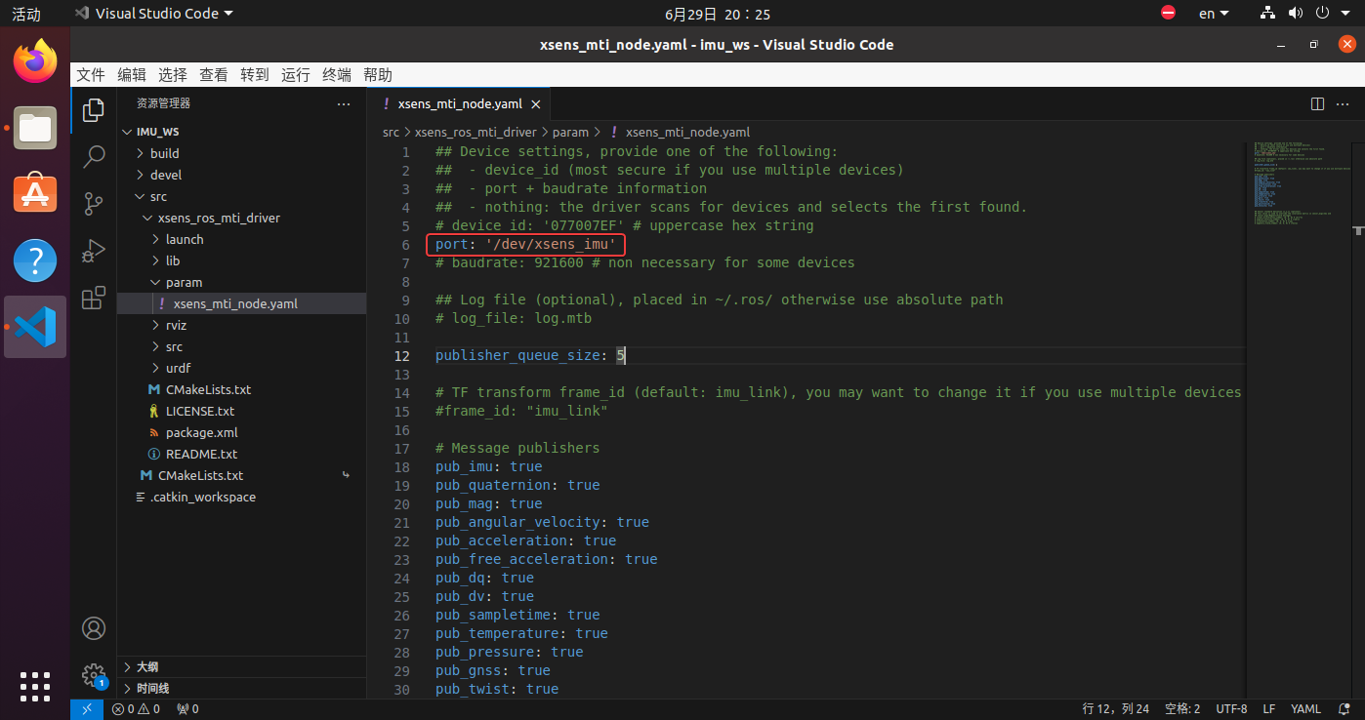Open the 查看 menu
The height and width of the screenshot is (720, 1365).
coord(214,75)
